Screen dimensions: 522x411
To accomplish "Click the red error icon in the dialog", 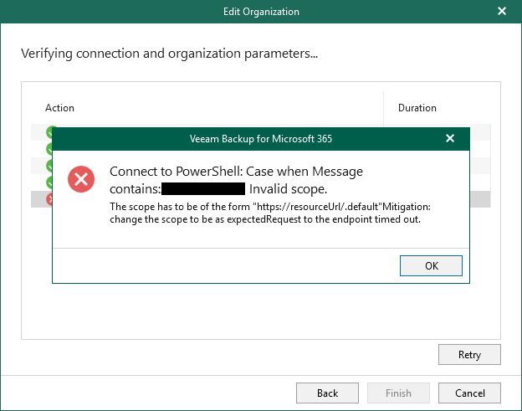I will [x=81, y=179].
